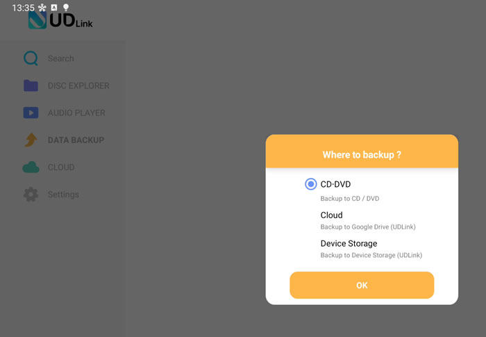Screen dimensions: 486x337
Task: Click the Settings gear icon
Action: coord(31,195)
